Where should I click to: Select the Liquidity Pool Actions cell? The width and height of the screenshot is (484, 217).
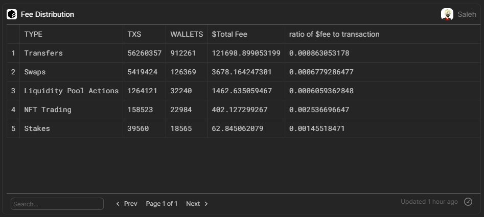click(72, 91)
